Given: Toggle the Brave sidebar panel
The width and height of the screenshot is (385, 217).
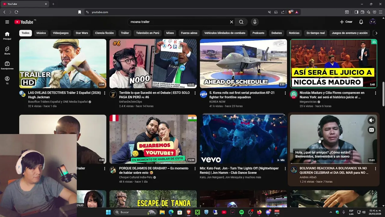Looking at the screenshot, I should pos(356,12).
